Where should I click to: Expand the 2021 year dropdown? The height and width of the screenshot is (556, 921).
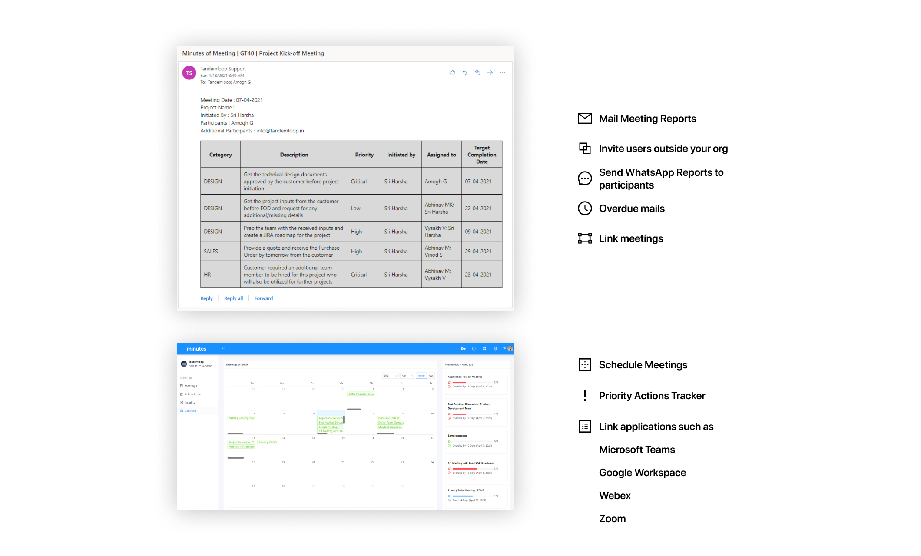[x=391, y=376]
